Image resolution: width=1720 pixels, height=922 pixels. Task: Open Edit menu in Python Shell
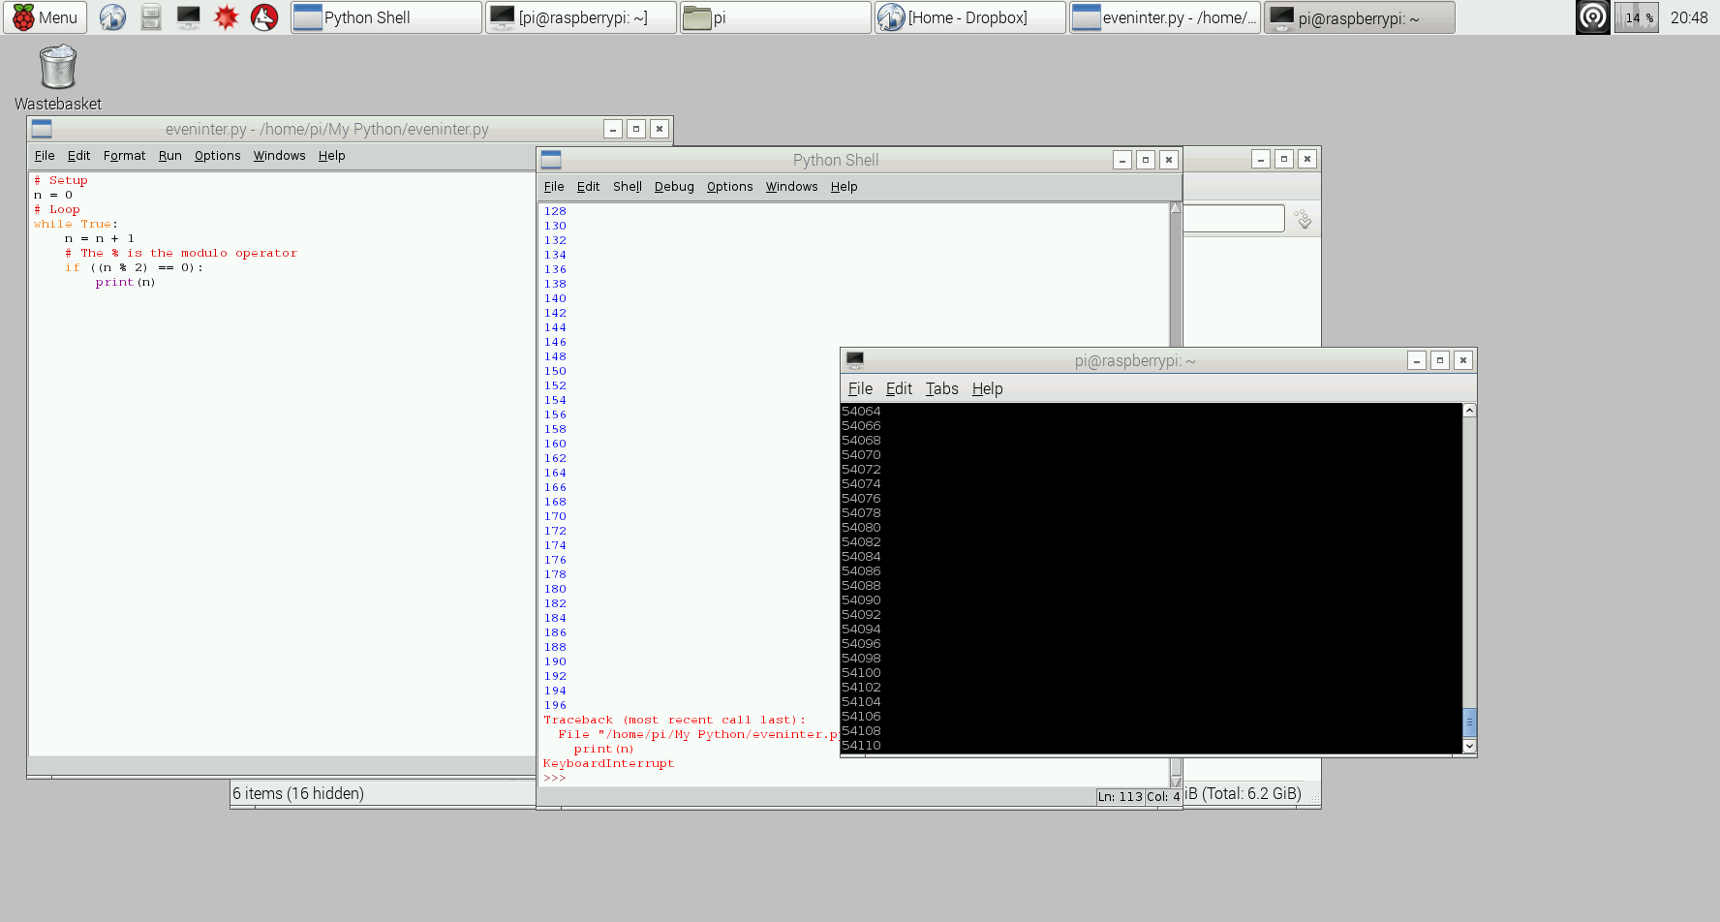588,187
